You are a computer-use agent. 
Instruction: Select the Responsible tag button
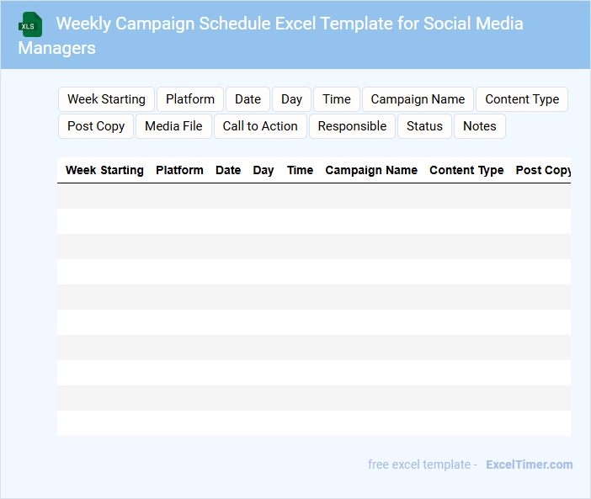click(352, 126)
